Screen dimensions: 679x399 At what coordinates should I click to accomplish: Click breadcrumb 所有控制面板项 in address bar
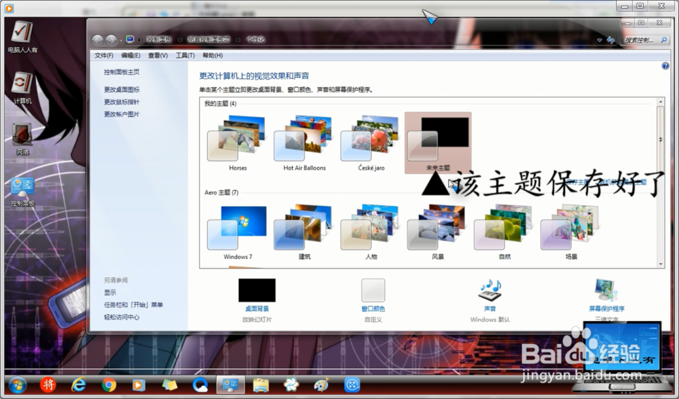click(208, 39)
